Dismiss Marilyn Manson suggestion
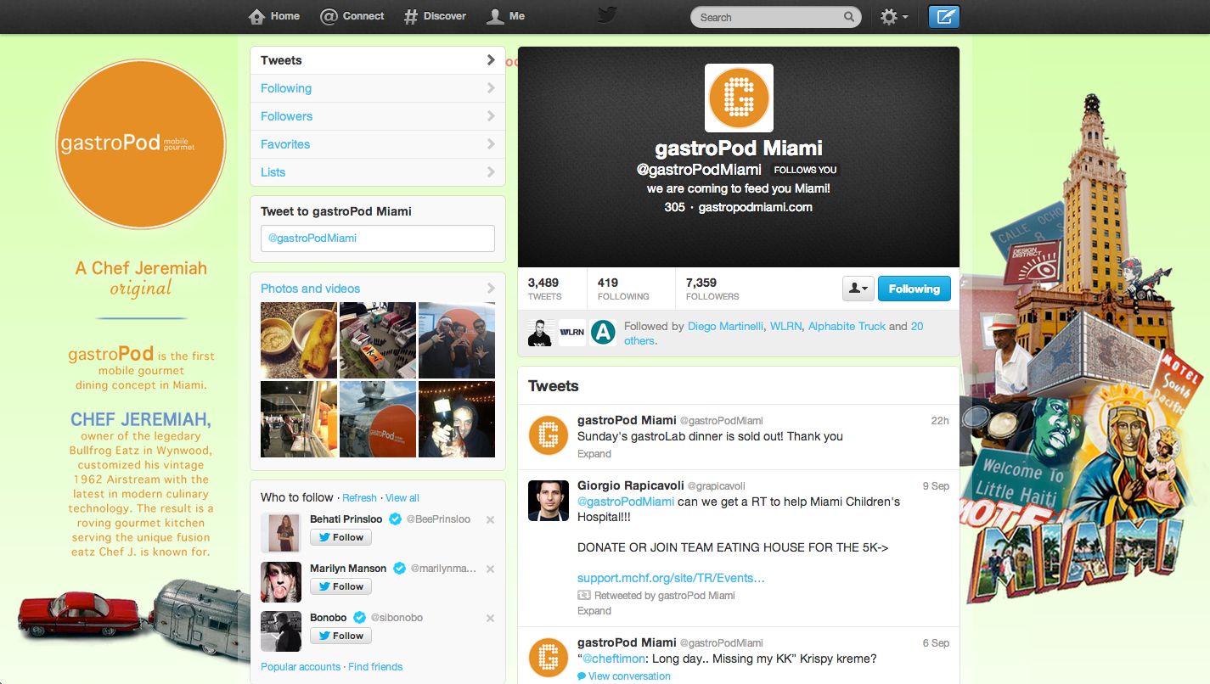The width and height of the screenshot is (1210, 684). (x=490, y=569)
